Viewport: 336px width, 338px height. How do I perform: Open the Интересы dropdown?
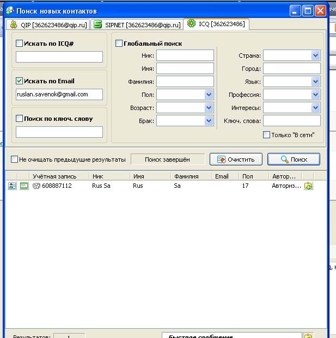pos(315,108)
